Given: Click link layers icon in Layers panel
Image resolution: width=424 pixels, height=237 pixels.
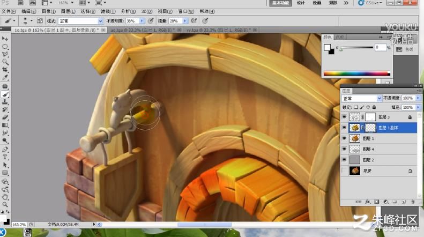Looking at the screenshot, I should click(x=358, y=202).
